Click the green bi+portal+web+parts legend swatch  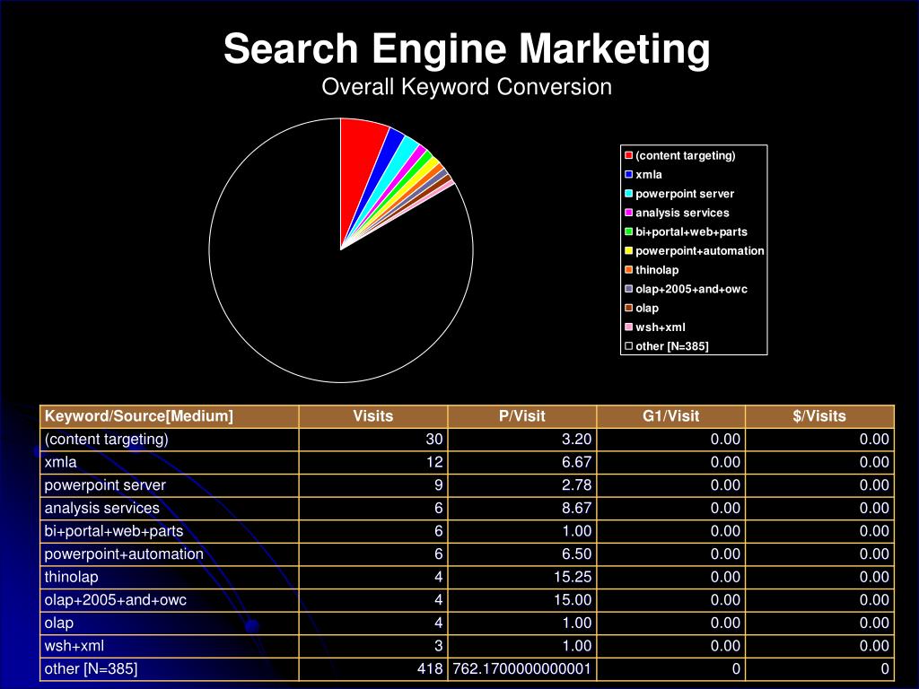click(629, 231)
